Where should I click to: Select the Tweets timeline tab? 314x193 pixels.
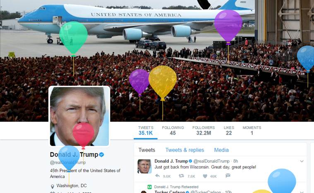[147, 150]
